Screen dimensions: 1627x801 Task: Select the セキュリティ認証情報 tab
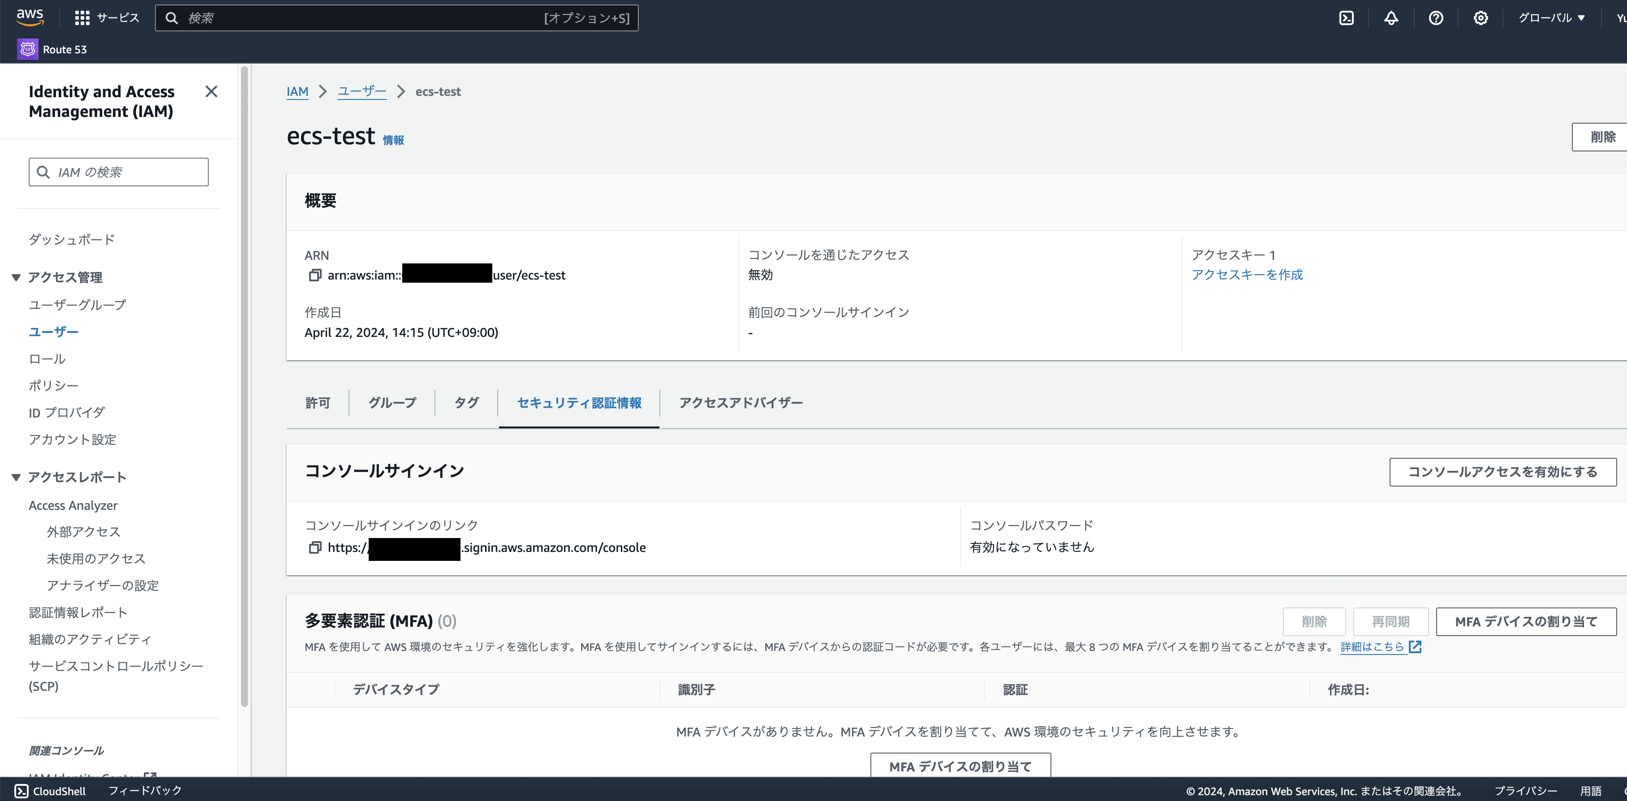tap(579, 403)
